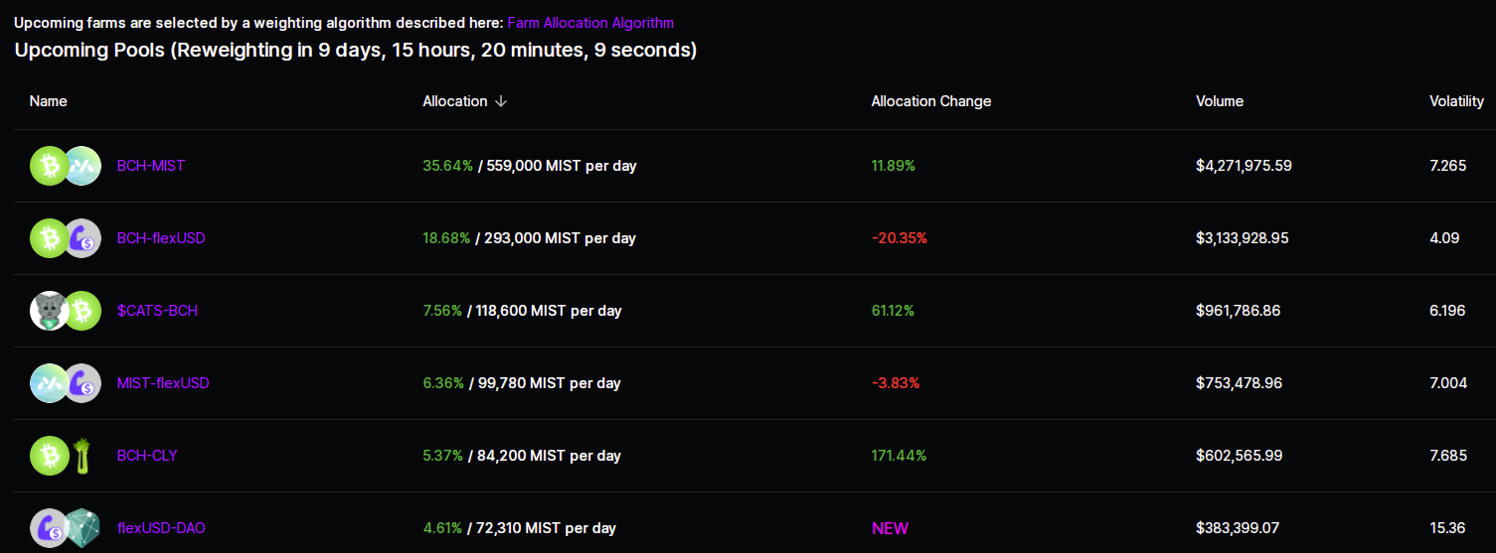Sort by the Volatility column header
1496x553 pixels.
pos(1456,101)
